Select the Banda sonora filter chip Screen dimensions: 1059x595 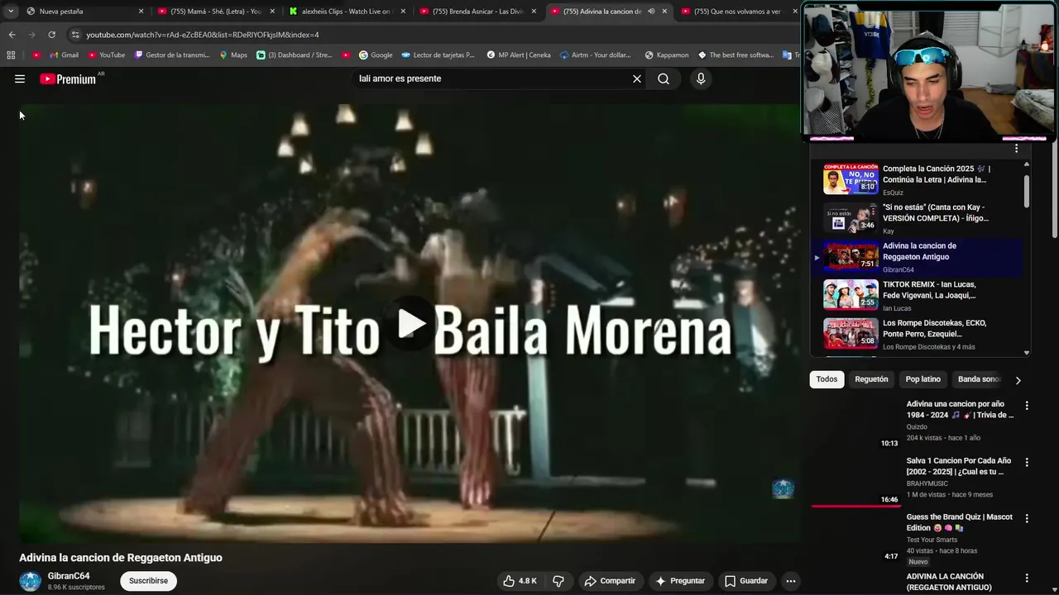[x=980, y=379]
